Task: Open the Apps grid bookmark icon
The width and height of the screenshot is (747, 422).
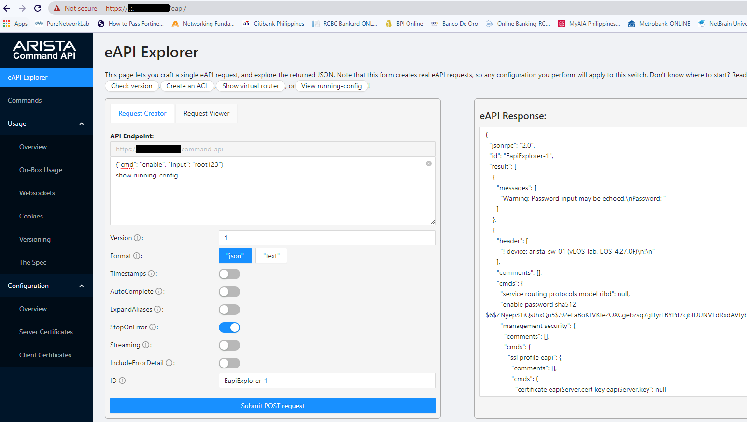Action: pos(6,23)
